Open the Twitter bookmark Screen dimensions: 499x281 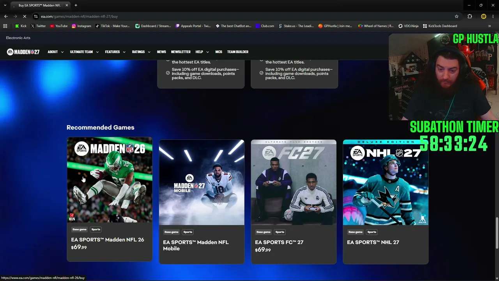(x=38, y=26)
